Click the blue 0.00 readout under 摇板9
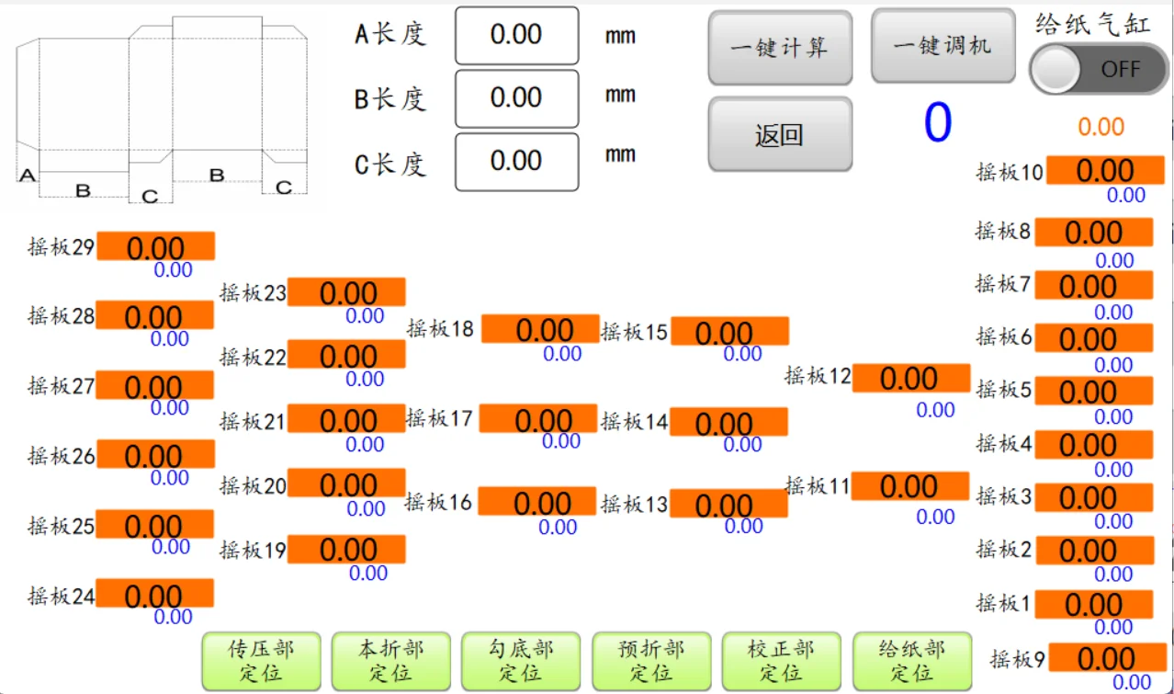1174x694 pixels. pyautogui.click(x=1132, y=682)
